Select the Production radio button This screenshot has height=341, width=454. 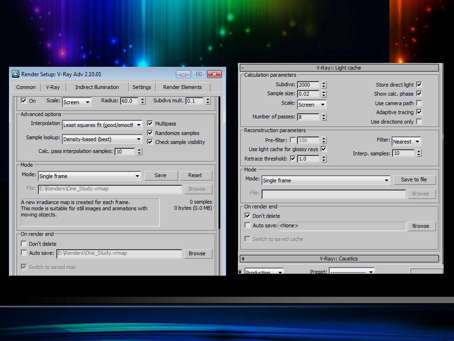tap(240, 272)
